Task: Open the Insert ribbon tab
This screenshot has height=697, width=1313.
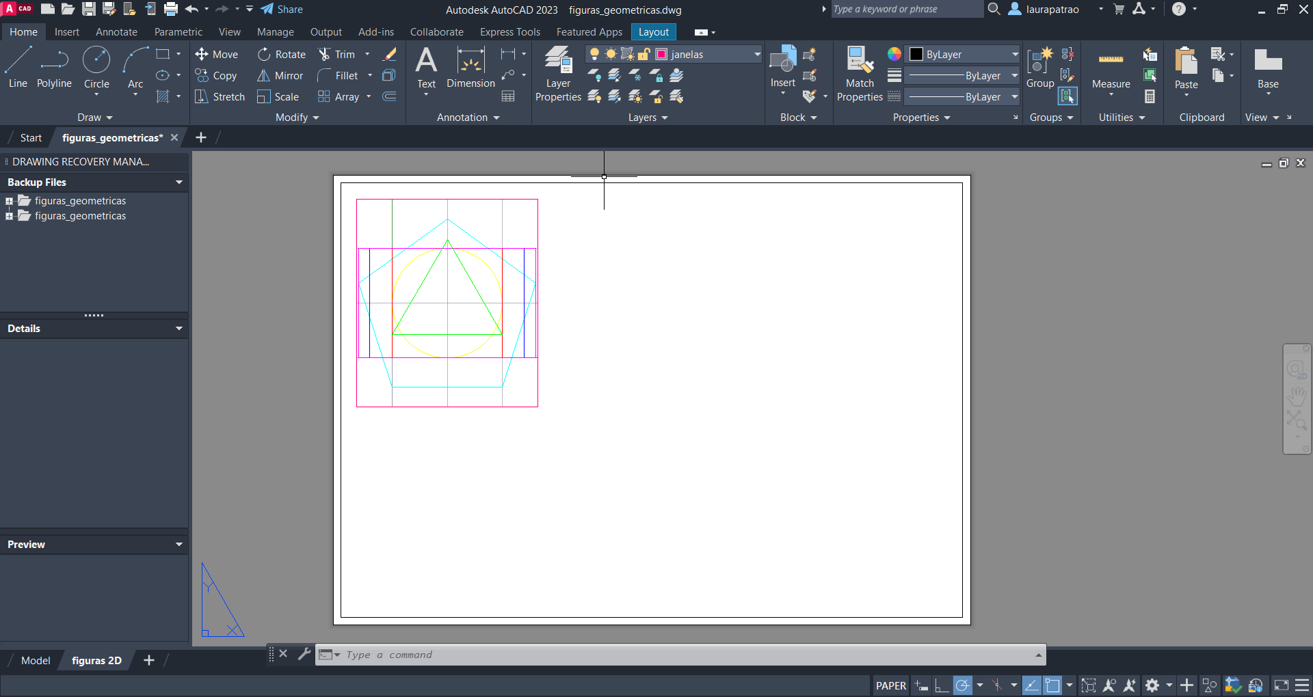Action: (x=67, y=32)
